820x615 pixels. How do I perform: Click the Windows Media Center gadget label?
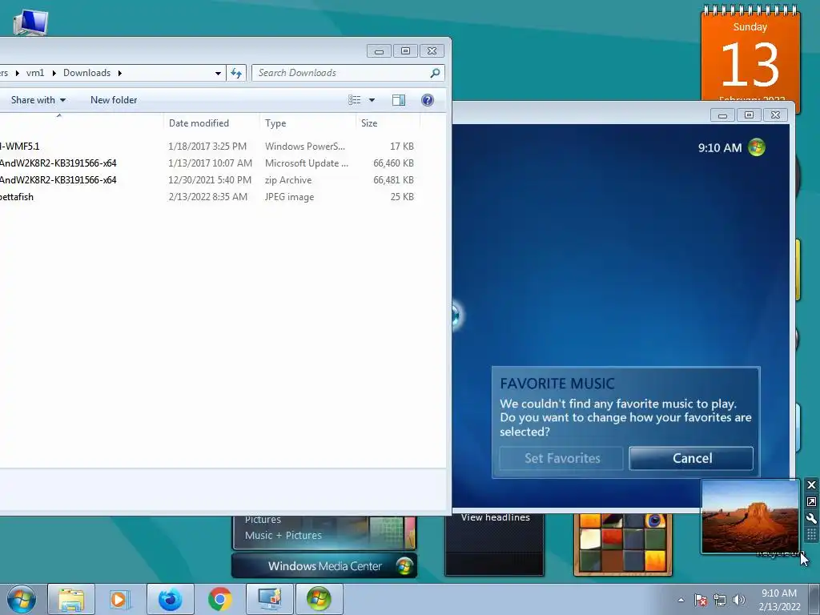click(x=325, y=566)
